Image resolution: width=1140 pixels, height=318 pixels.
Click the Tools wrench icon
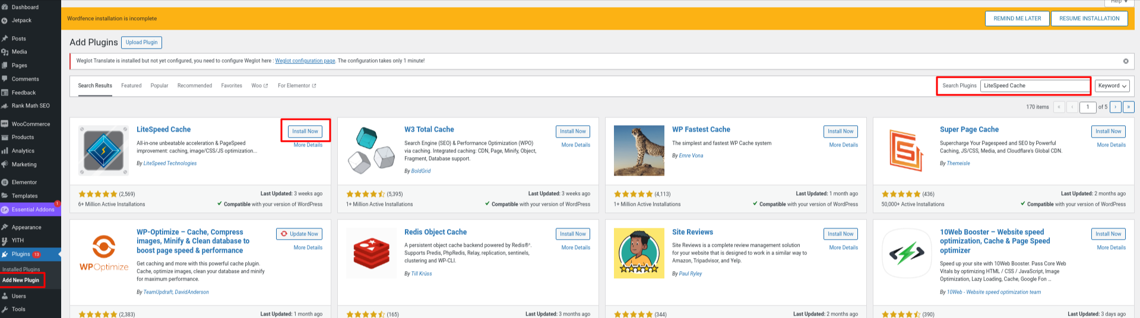[4, 309]
